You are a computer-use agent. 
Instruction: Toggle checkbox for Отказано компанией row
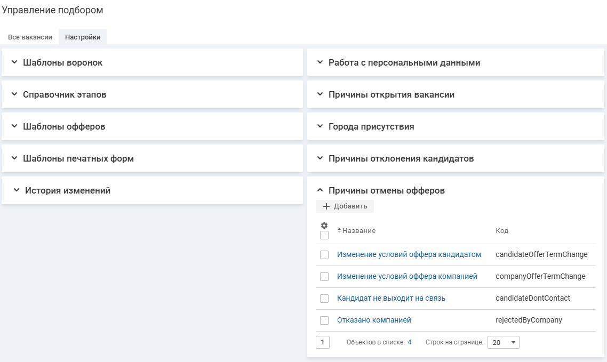324,320
